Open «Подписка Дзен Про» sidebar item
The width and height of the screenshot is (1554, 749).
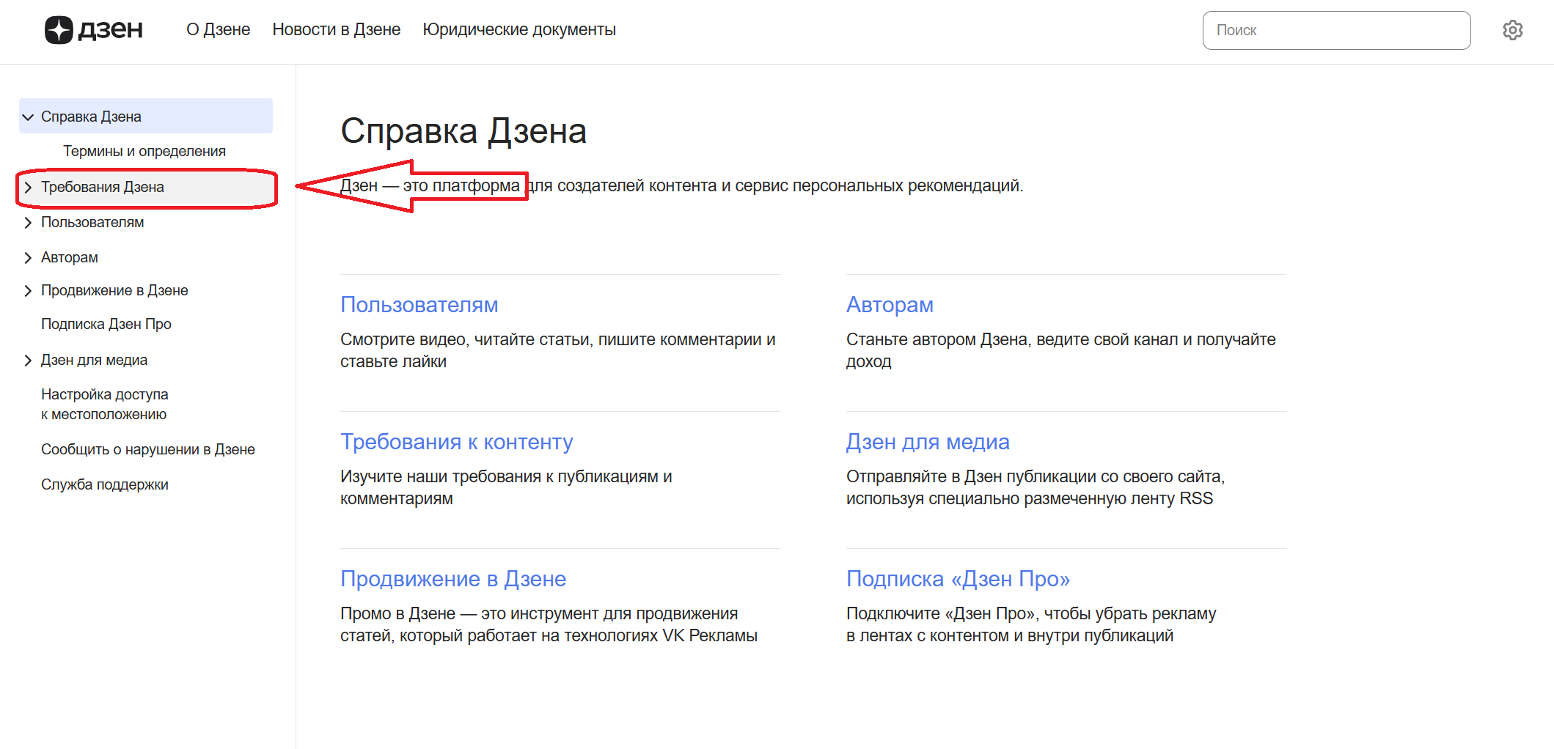point(106,324)
